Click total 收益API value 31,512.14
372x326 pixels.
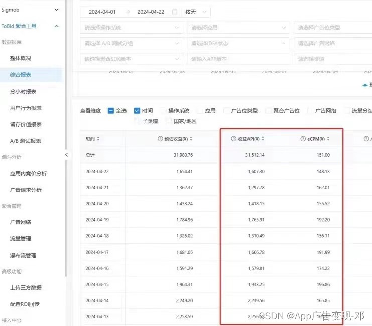point(255,155)
